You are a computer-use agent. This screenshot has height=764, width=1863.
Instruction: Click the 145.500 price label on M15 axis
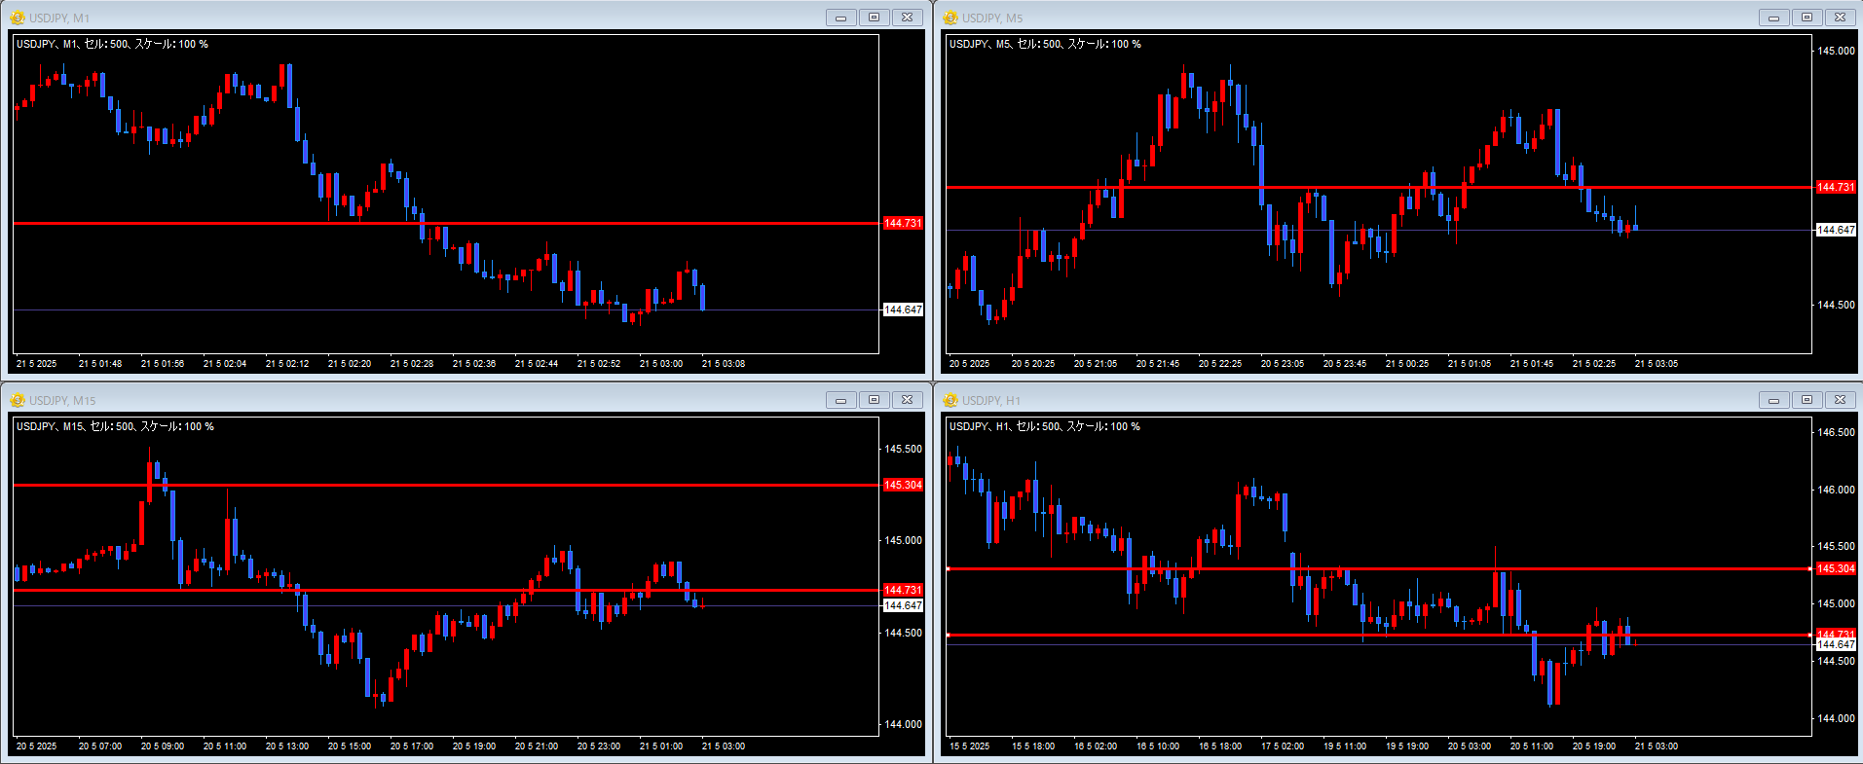(903, 449)
